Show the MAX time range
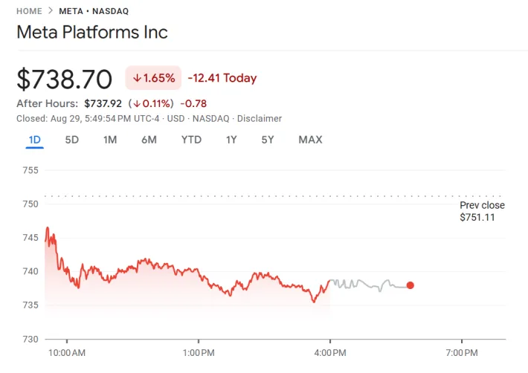 (x=310, y=140)
